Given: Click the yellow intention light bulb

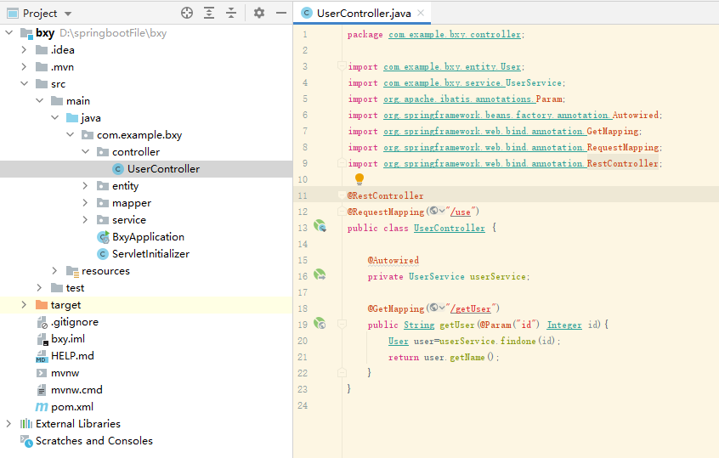Looking at the screenshot, I should click(x=359, y=178).
